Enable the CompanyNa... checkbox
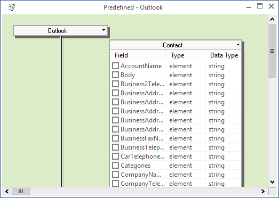Viewport: 279px width, 198px height. pyautogui.click(x=115, y=175)
